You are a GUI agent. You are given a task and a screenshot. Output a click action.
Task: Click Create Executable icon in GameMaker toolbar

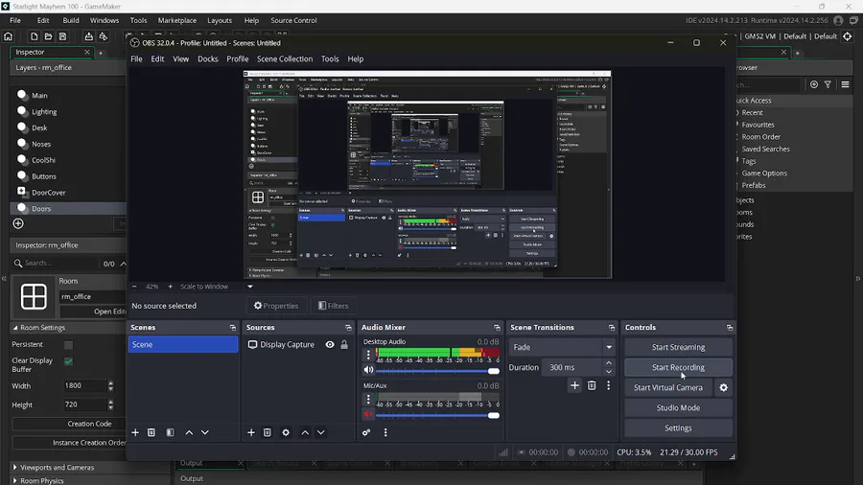(88, 36)
